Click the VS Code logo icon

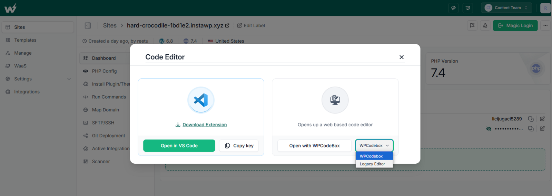point(201,100)
